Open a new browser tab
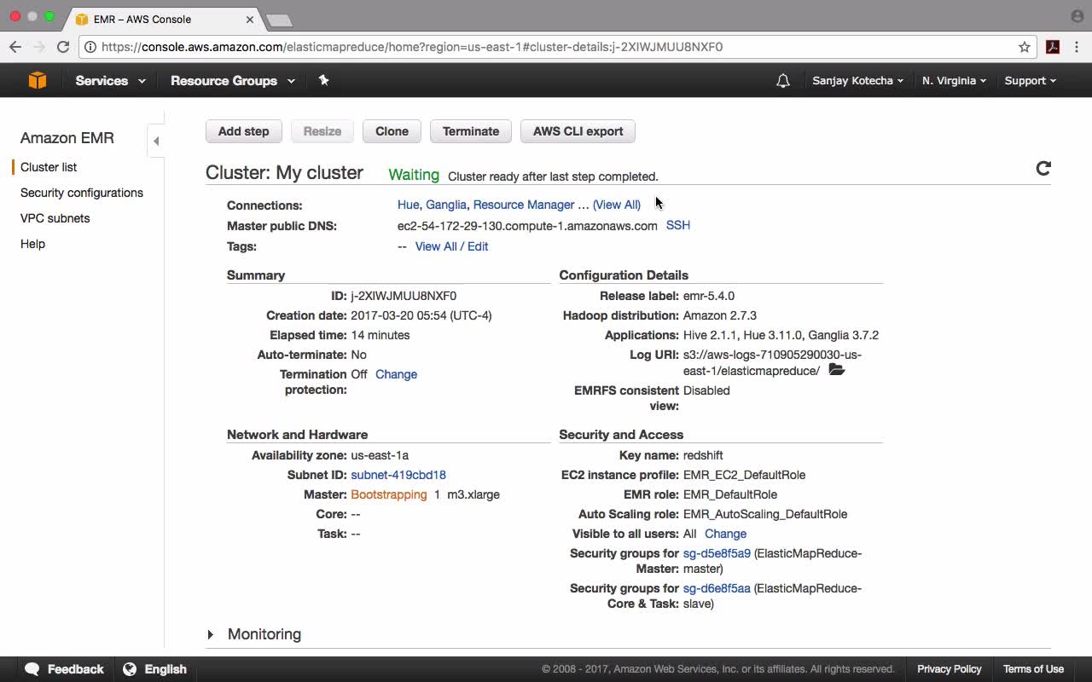1092x682 pixels. tap(279, 20)
